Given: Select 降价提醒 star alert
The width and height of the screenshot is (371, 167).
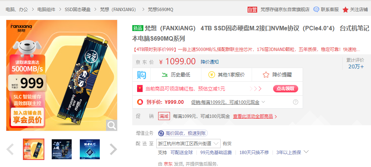Looking at the screenshot, I should tap(277, 75).
